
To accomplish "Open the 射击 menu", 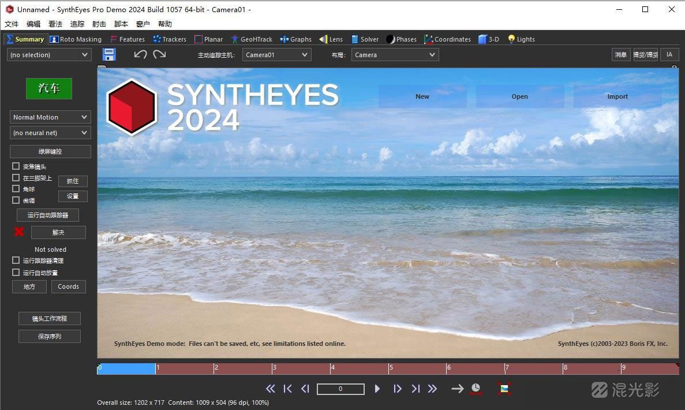I will [x=99, y=24].
